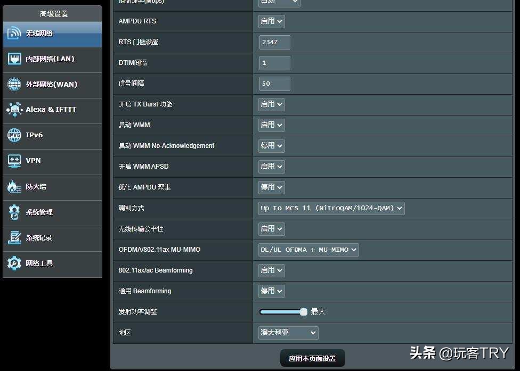Adjust the 发射功率调整 transmit power slider
This screenshot has width=520, height=371.
[304, 311]
